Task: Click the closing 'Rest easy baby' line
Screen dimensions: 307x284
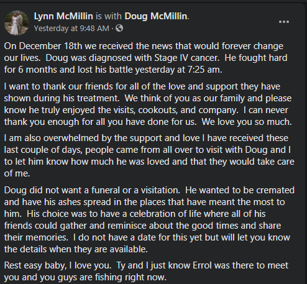Action: click(146, 271)
